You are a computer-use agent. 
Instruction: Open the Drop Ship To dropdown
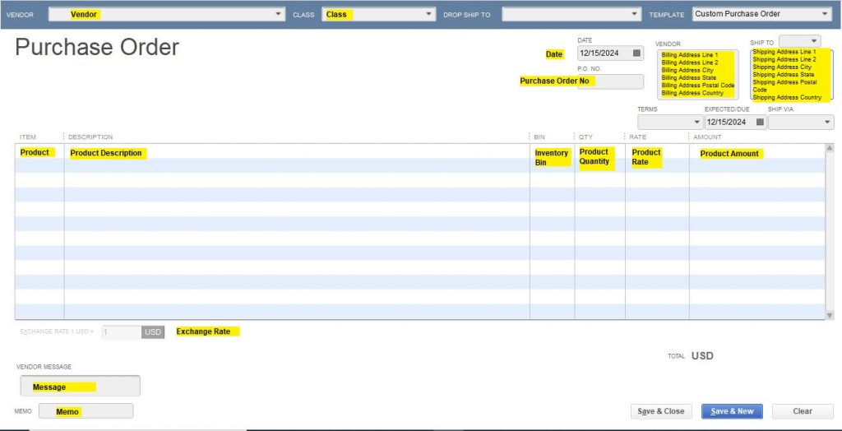[x=634, y=15]
